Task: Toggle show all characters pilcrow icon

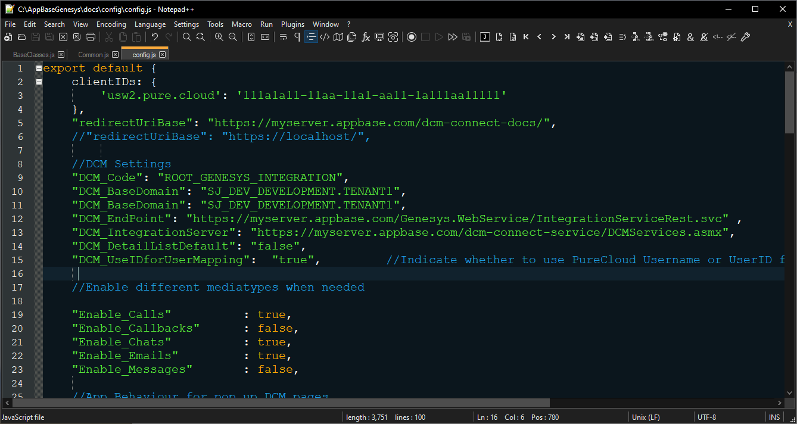Action: coord(297,37)
